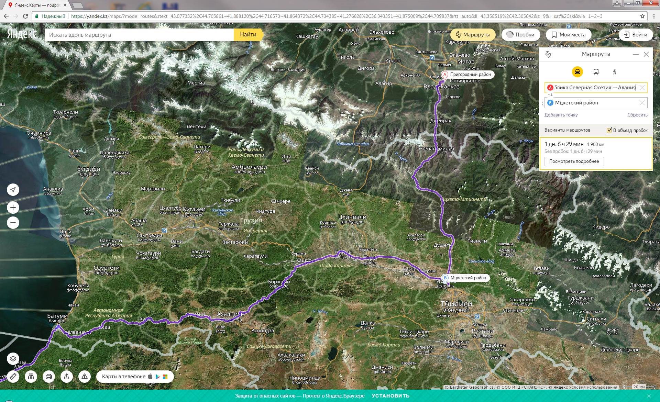The width and height of the screenshot is (660, 402).
Task: Close the Маршруты panel
Action: click(x=646, y=54)
